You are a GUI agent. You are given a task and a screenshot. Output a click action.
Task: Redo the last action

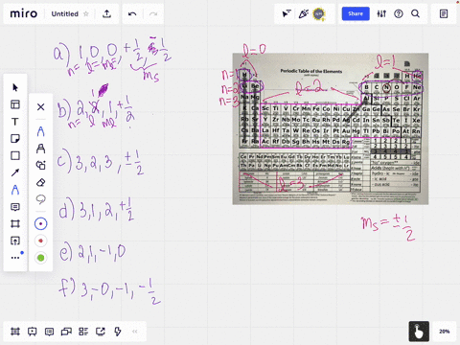point(153,13)
